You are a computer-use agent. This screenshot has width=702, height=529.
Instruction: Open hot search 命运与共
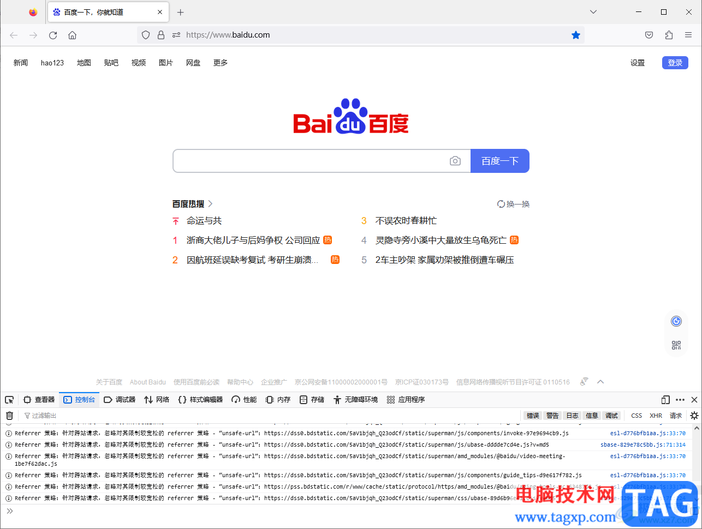pos(204,221)
